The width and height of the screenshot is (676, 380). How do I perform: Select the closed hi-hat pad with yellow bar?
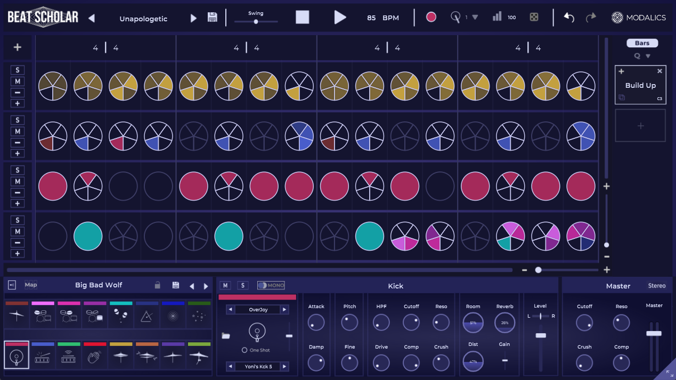click(120, 356)
